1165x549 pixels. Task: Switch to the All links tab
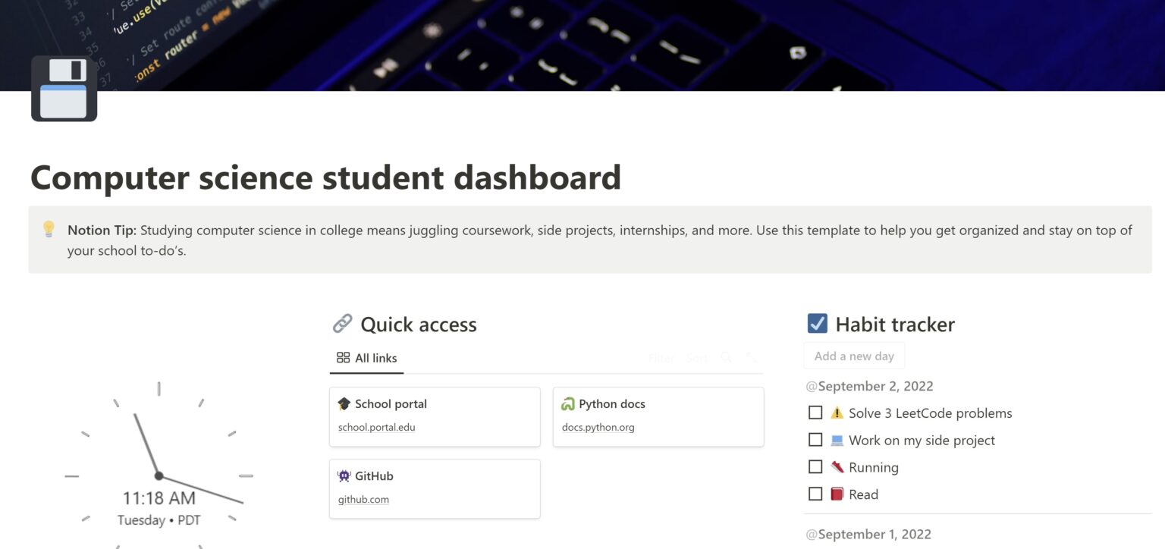pyautogui.click(x=366, y=357)
